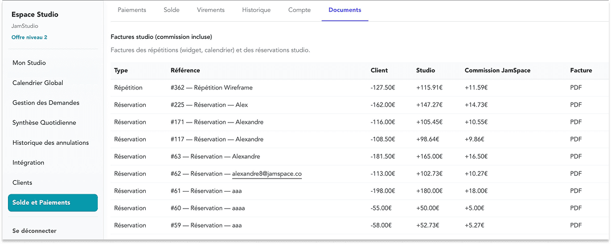Click the Répétition type cell
Image resolution: width=611 pixels, height=244 pixels.
[128, 88]
